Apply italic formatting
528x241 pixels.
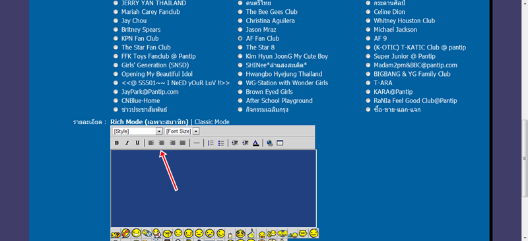[127, 143]
